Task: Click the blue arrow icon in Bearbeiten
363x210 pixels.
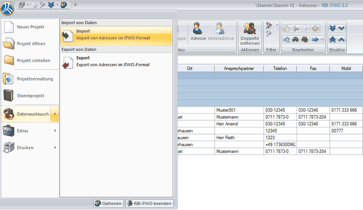Action: [x=314, y=39]
